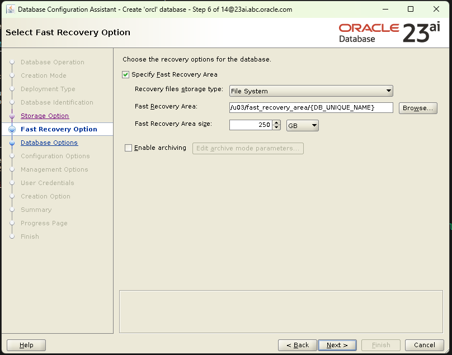Go to the Storage Option step
Viewport: 452px width, 355px height.
point(45,116)
